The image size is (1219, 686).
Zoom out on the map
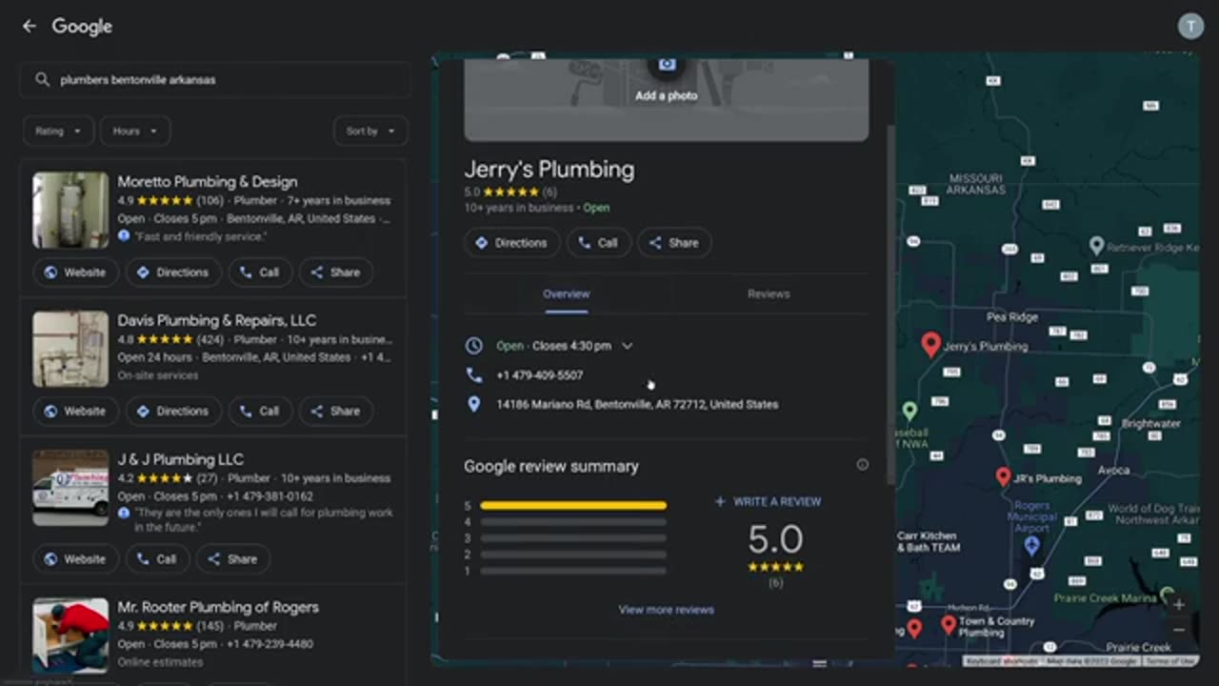click(x=1178, y=630)
